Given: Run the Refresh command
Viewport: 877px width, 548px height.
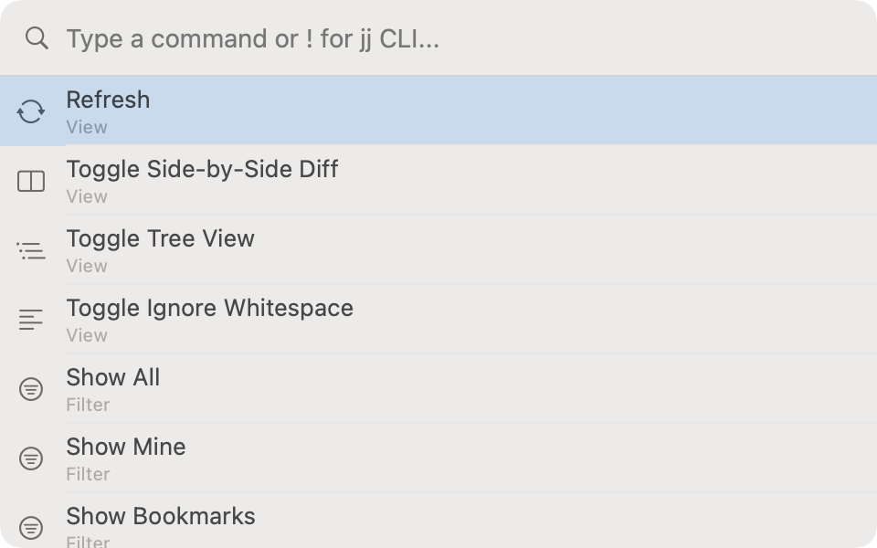Looking at the screenshot, I should pyautogui.click(x=108, y=100).
